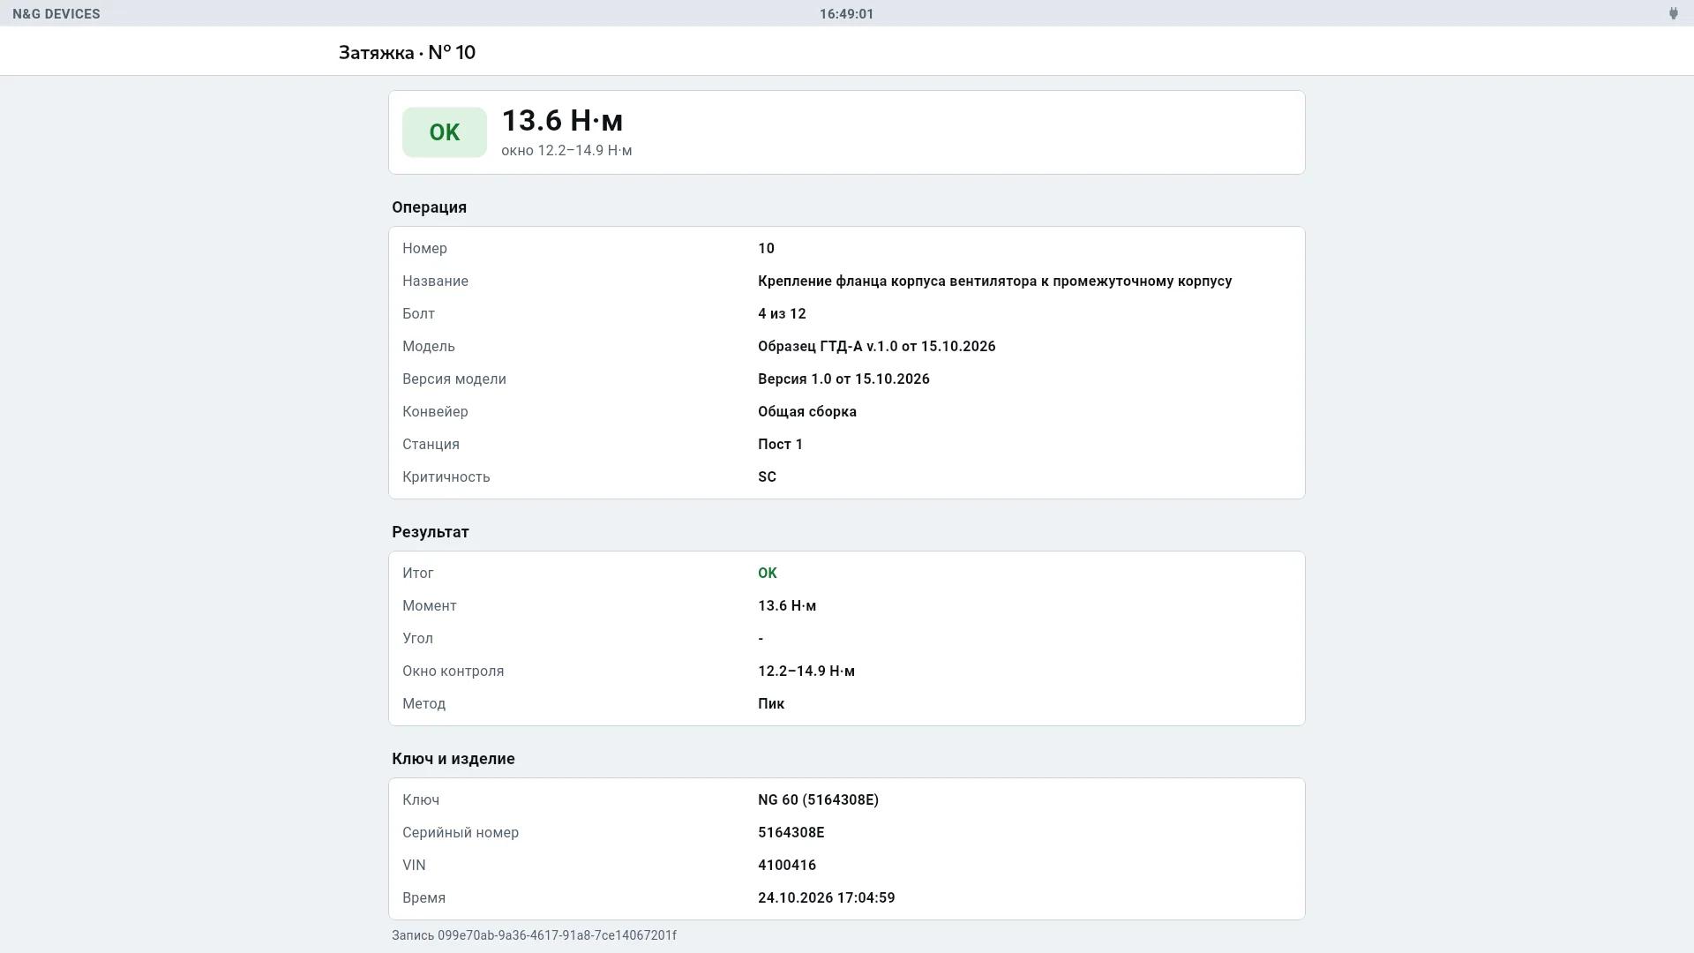The width and height of the screenshot is (1694, 953).
Task: Click the record ID 'Запись 099e70ab-9a36-4617-91a8-7ce14067201f'
Action: click(534, 935)
